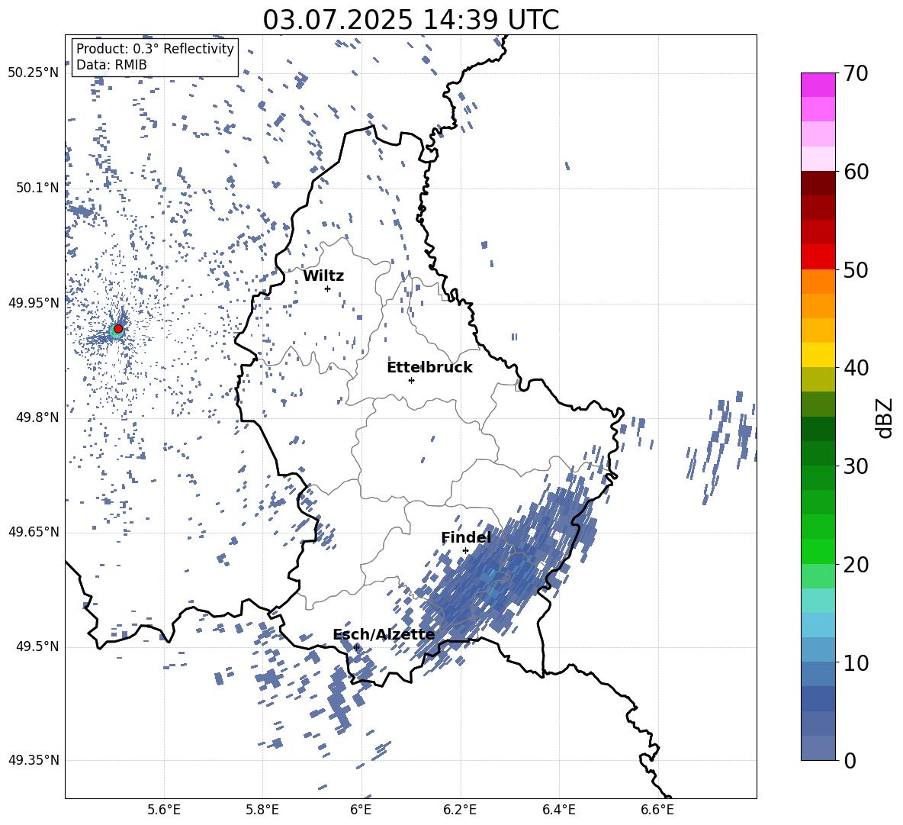Click the Esch/Alzette station cross marker

point(356,647)
